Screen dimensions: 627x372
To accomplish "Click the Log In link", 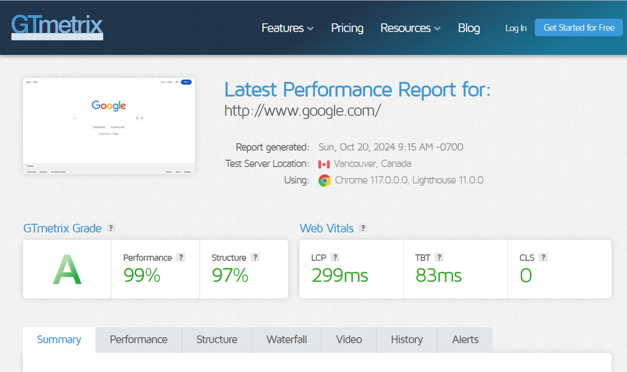I will click(x=516, y=28).
